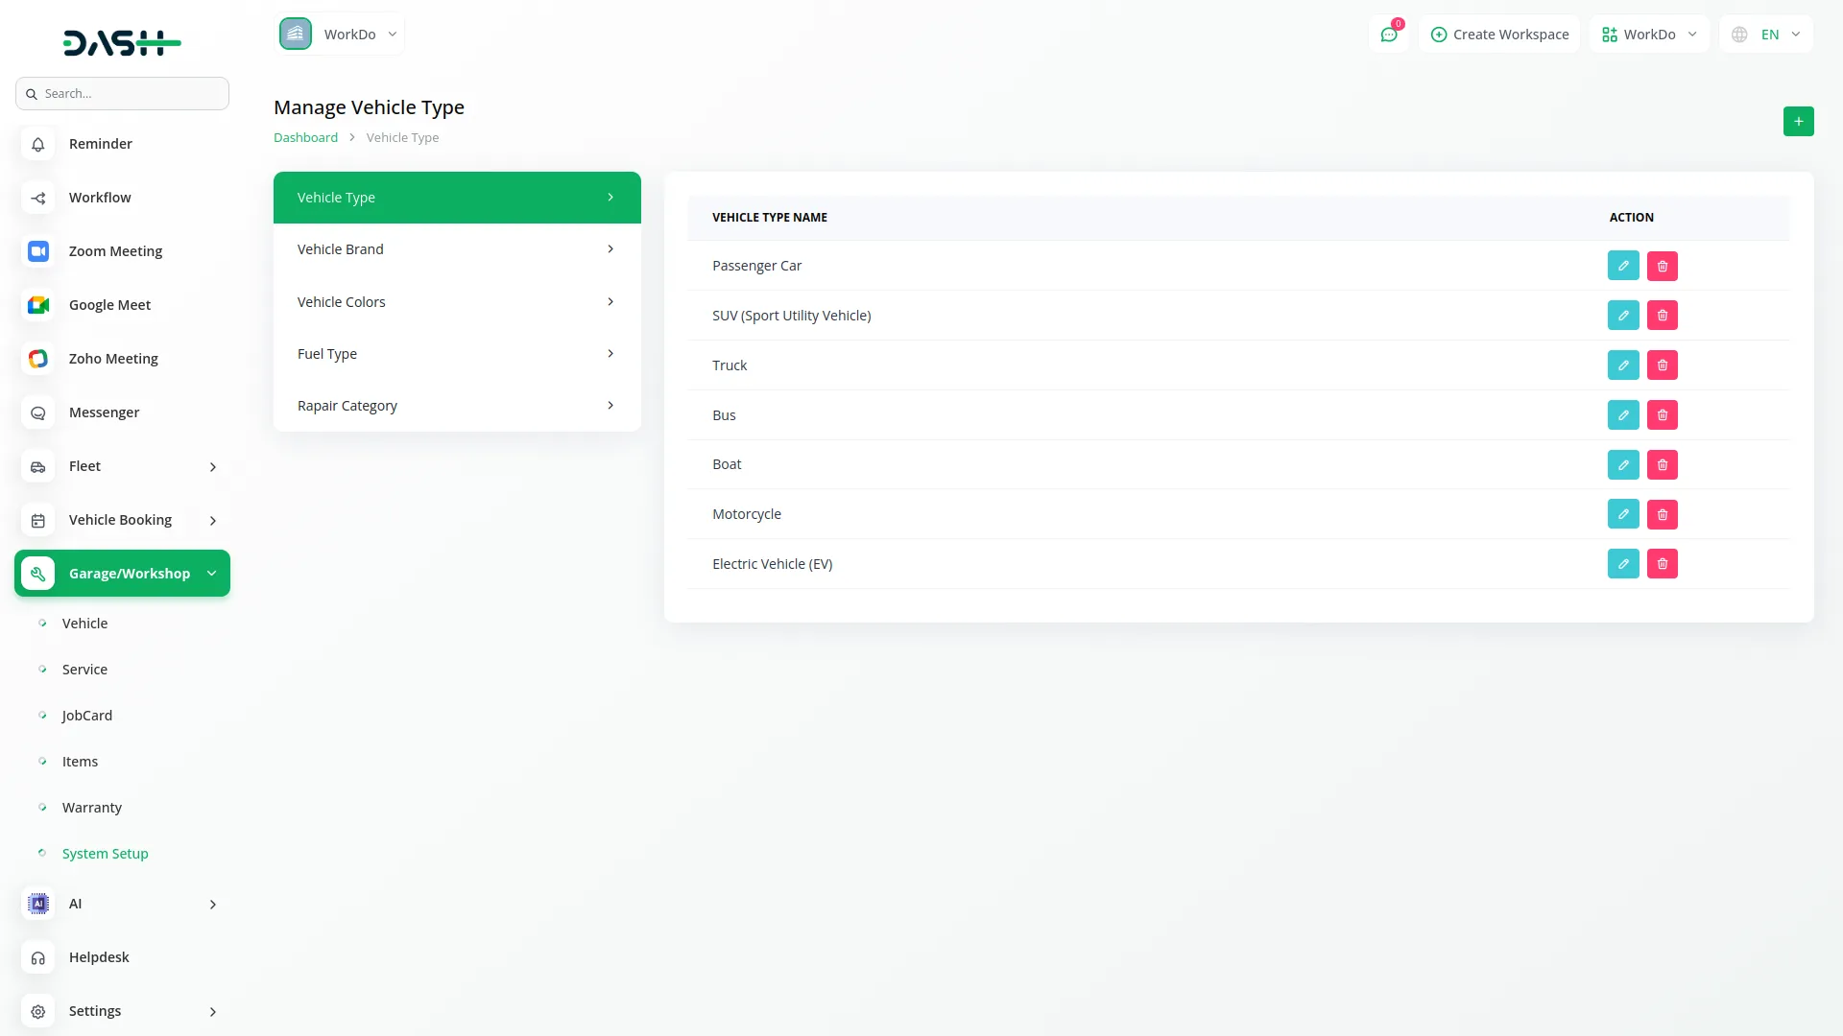
Task: Click the green plus add button
Action: pyautogui.click(x=1798, y=121)
